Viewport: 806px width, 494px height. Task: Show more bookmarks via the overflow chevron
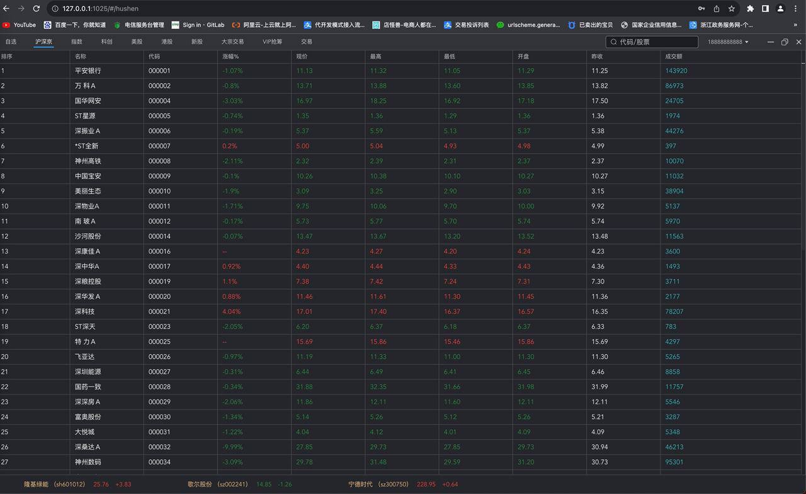pyautogui.click(x=795, y=25)
